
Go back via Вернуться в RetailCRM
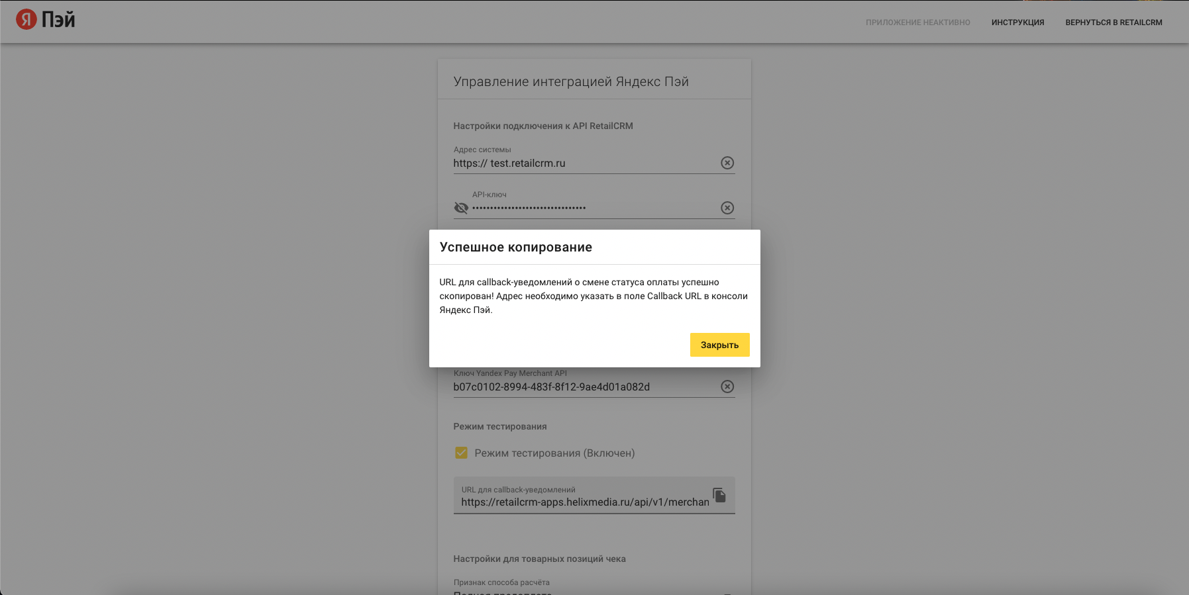click(x=1113, y=23)
